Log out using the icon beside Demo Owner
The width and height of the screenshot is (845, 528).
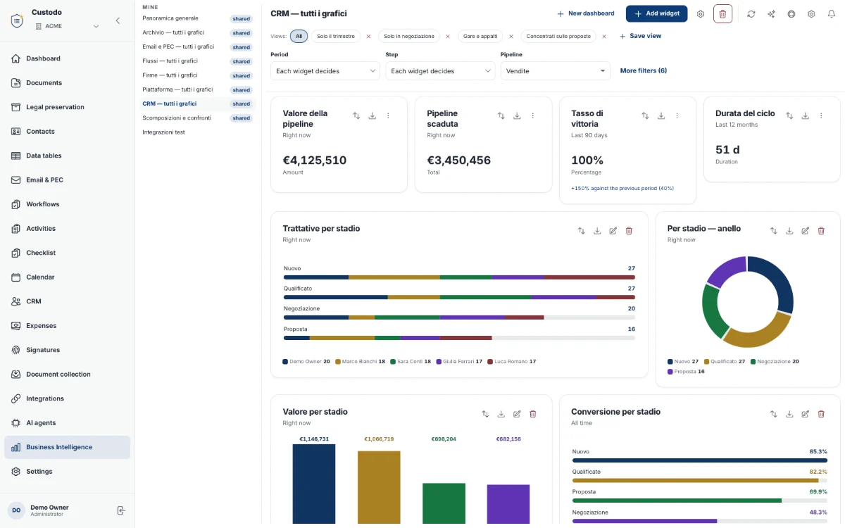tap(121, 510)
